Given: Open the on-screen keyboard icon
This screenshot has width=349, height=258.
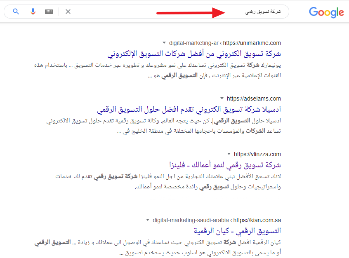Looking at the screenshot, I should tap(48, 12).
